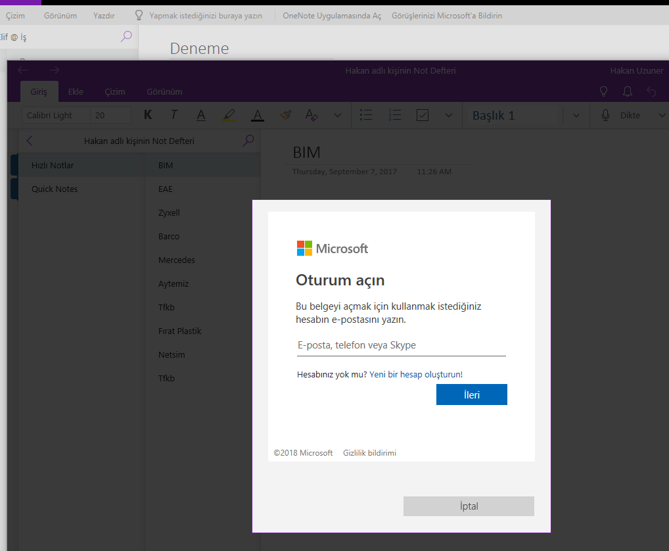Apply italic T formatting
Screen dimensions: 669x551
174,115
